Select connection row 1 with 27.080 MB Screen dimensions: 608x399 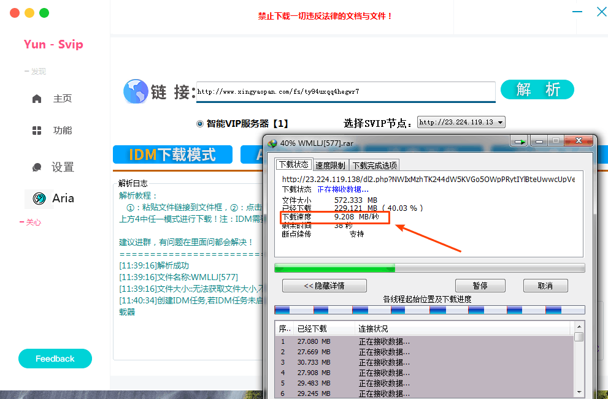tap(425, 341)
